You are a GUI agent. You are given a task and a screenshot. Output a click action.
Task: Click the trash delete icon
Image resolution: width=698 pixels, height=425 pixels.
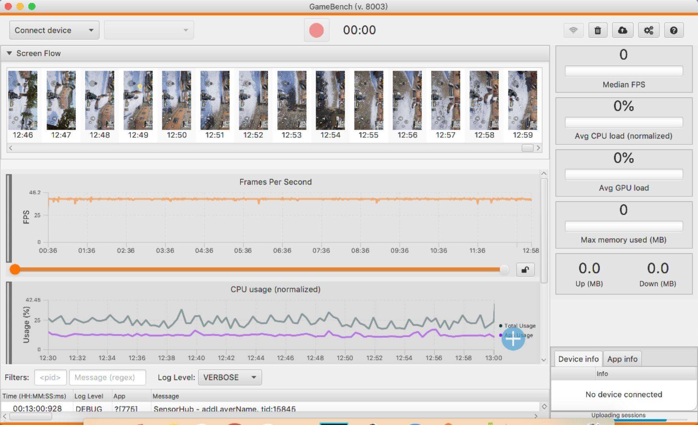point(597,30)
